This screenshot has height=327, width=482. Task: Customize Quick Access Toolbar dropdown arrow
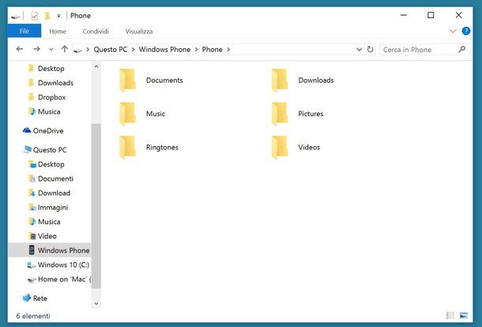coord(58,16)
